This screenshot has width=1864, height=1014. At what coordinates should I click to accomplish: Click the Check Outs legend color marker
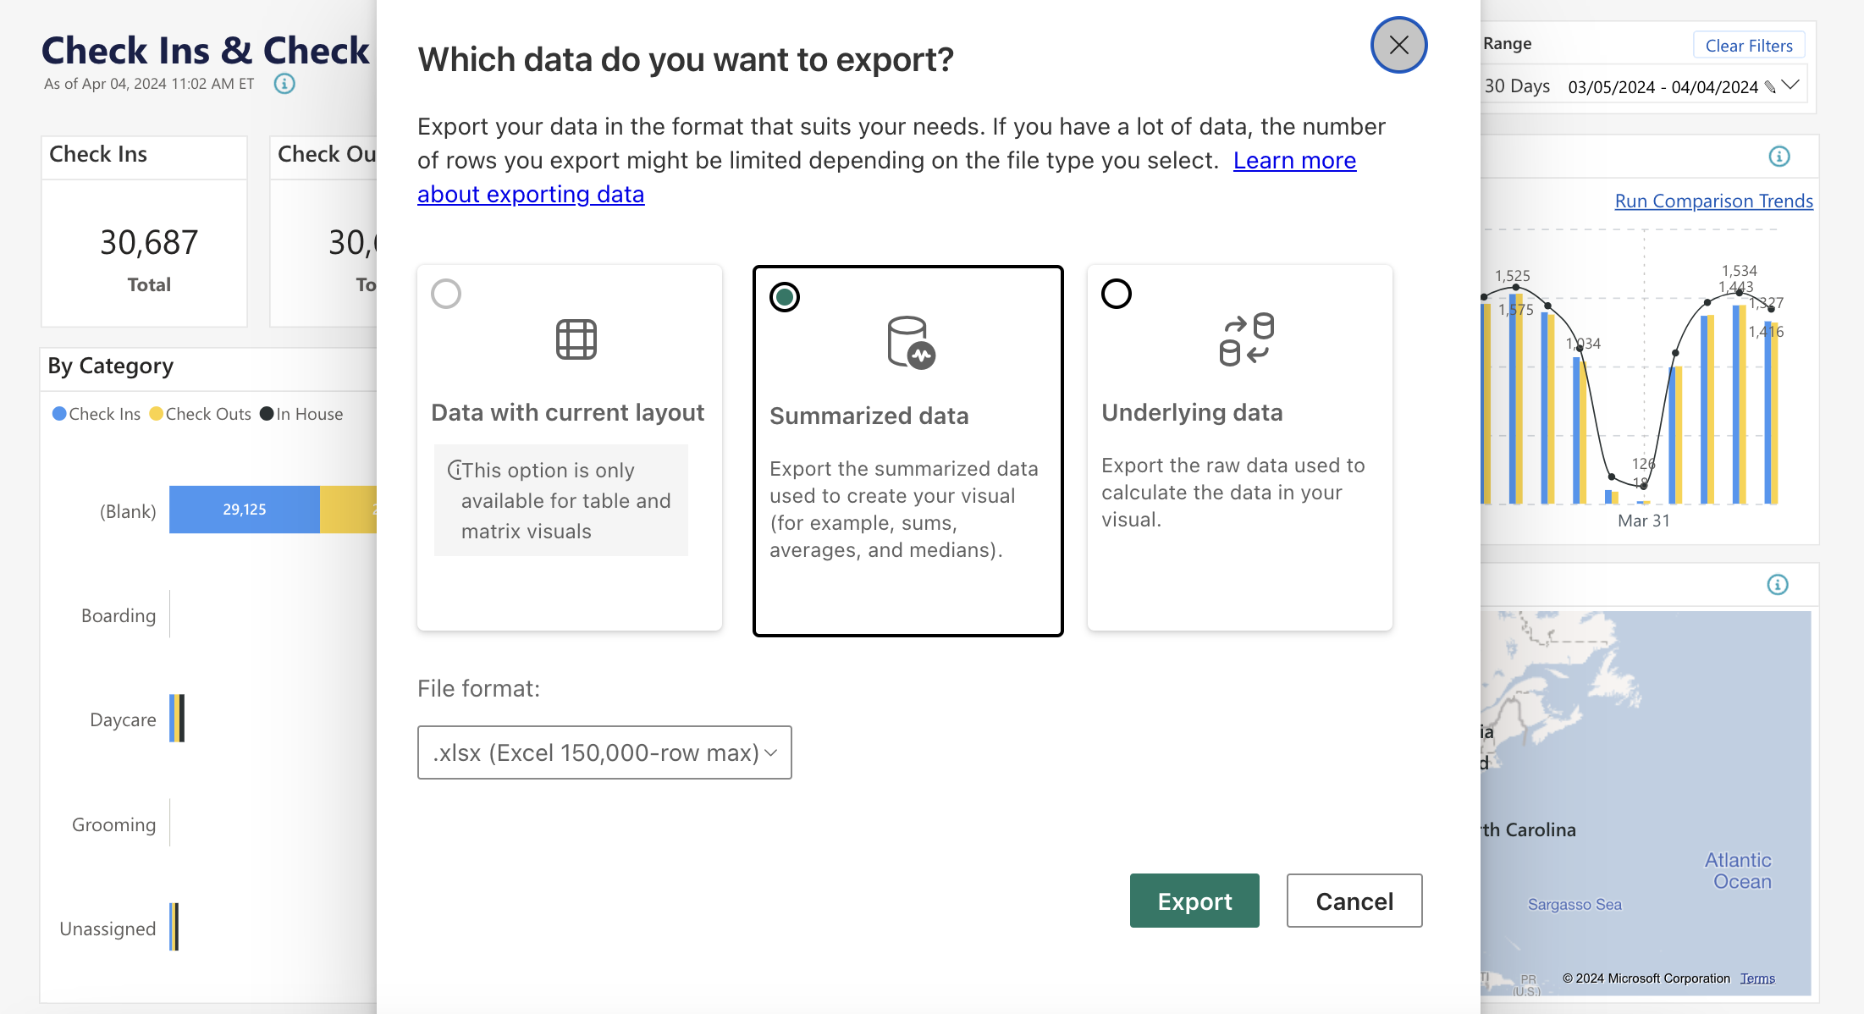155,414
